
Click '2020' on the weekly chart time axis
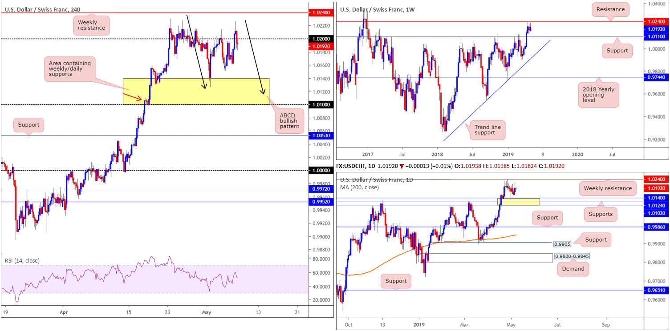[x=577, y=155]
